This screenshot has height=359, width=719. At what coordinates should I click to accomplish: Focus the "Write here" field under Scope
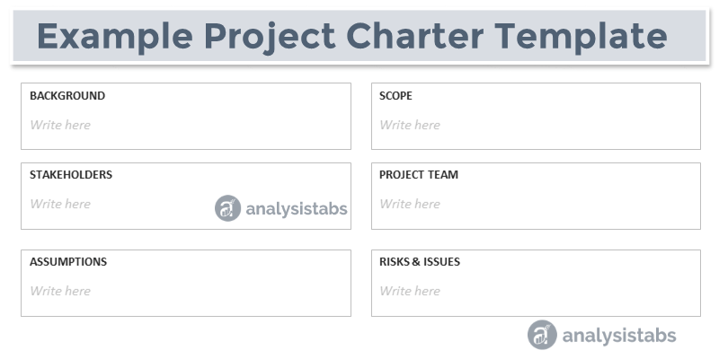tap(410, 125)
